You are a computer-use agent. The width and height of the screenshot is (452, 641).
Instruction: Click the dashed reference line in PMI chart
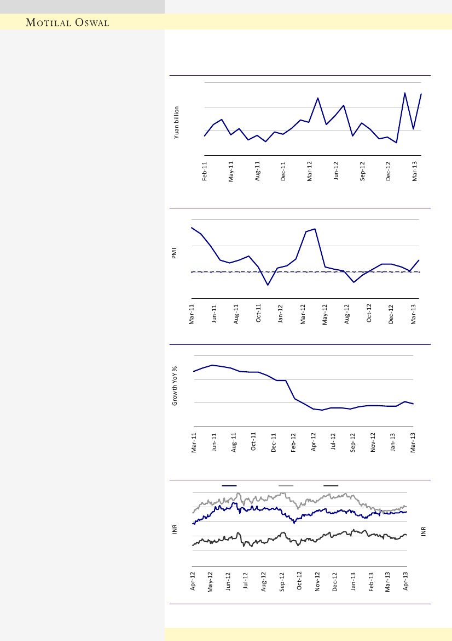[306, 272]
